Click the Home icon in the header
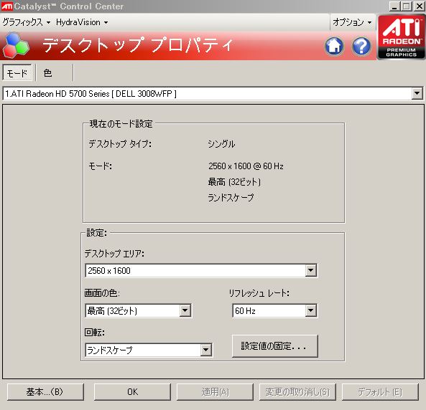This screenshot has height=410, width=426. pos(334,46)
